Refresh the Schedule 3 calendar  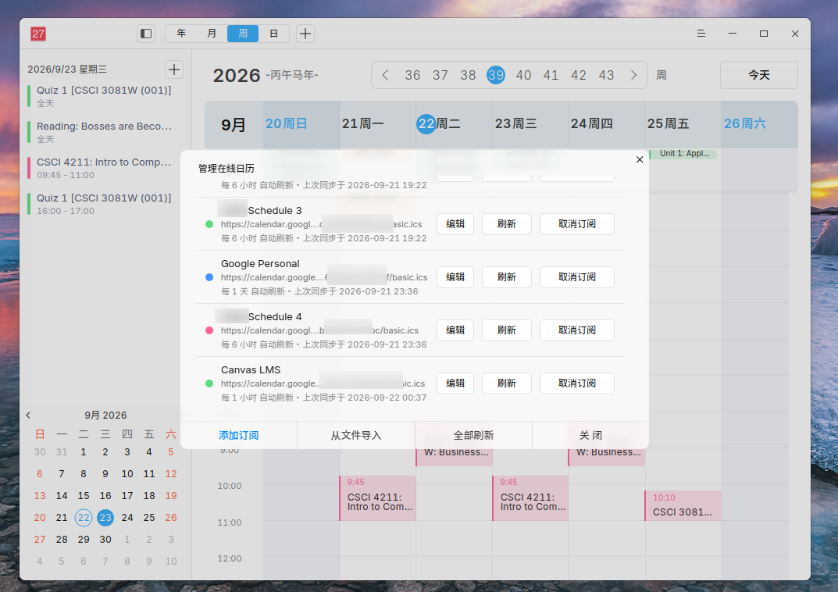507,224
